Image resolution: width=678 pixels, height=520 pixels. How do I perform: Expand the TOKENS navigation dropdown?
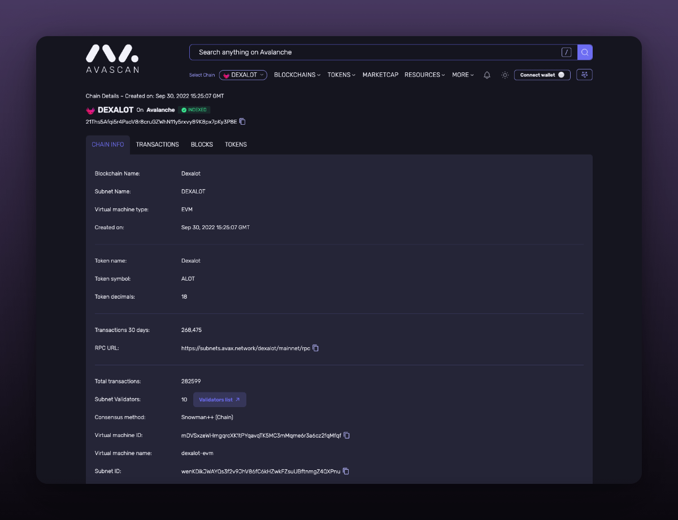tap(341, 75)
